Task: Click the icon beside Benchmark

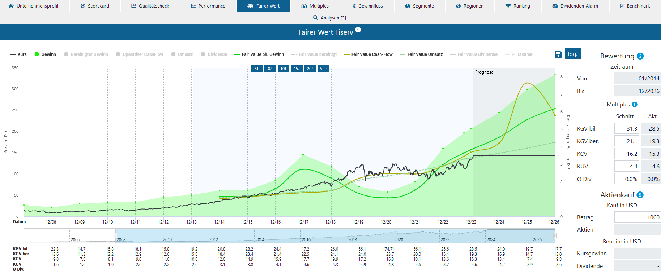Action: (622, 6)
